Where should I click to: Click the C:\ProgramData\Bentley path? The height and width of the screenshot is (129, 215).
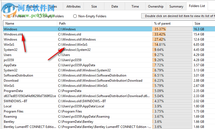coord(76,122)
